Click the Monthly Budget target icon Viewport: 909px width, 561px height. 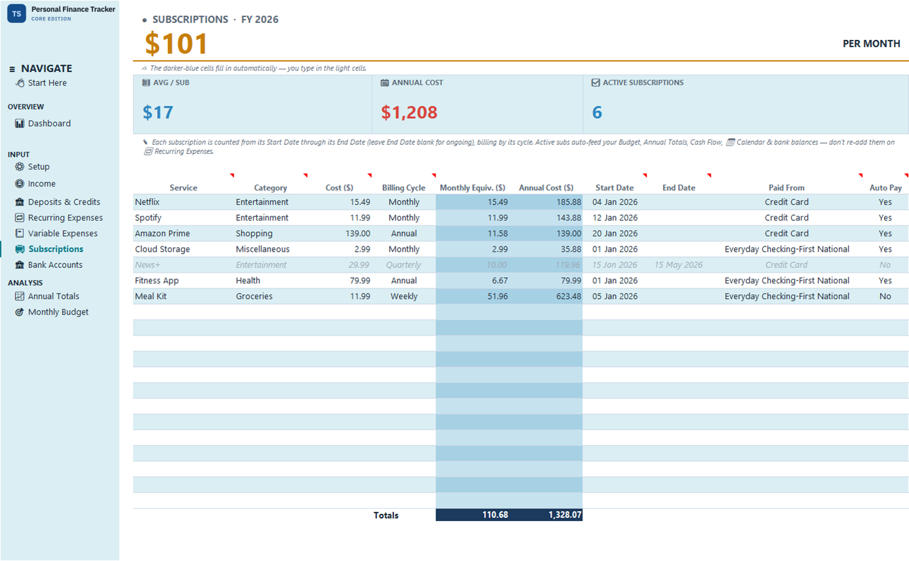[x=20, y=312]
